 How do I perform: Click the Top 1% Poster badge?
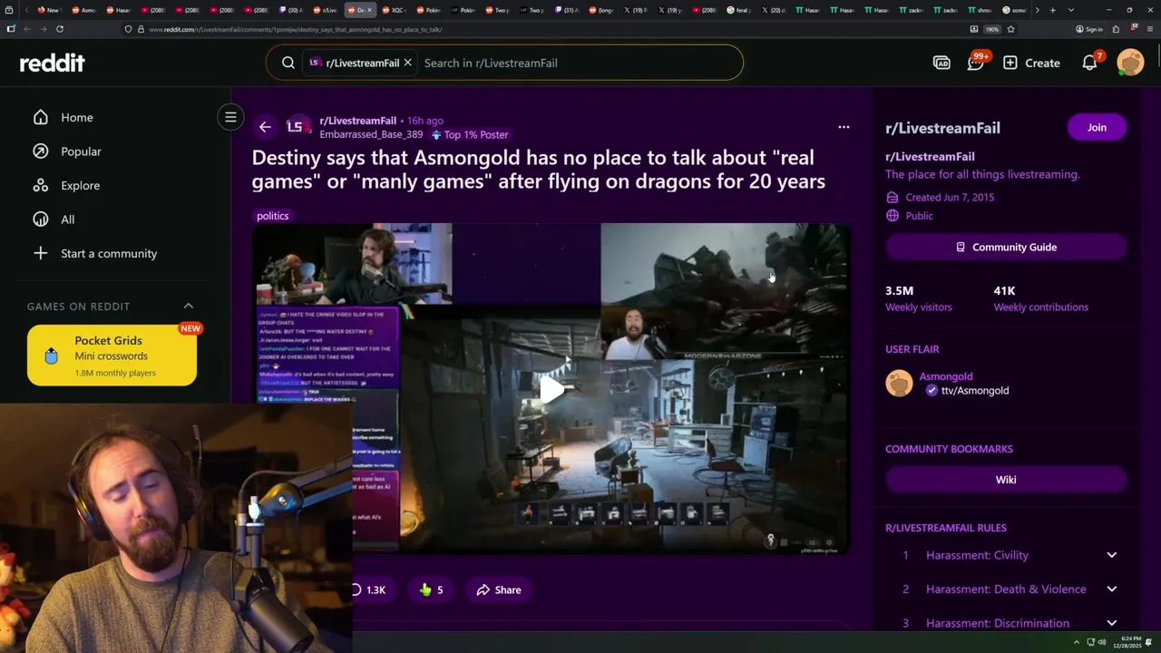469,134
